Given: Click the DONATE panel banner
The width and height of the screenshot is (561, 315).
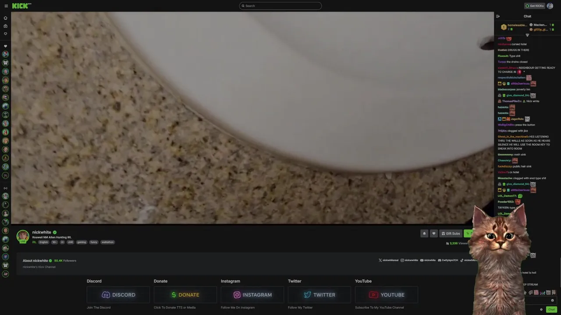Looking at the screenshot, I should [185, 294].
